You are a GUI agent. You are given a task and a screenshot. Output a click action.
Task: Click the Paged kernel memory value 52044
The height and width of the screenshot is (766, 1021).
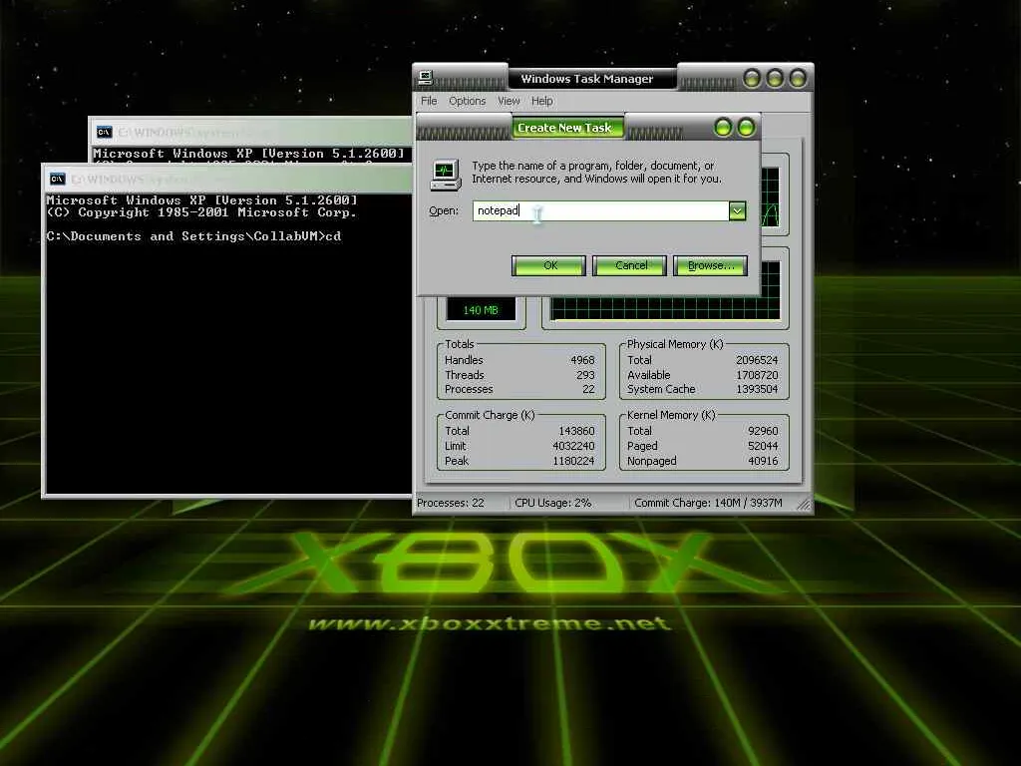763,446
